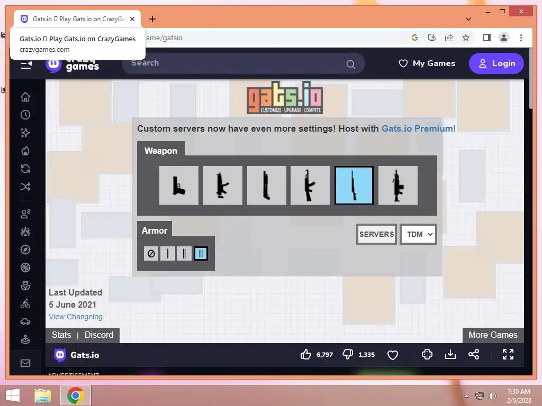
Task: Click the Google icon in address bar
Action: tap(415, 38)
